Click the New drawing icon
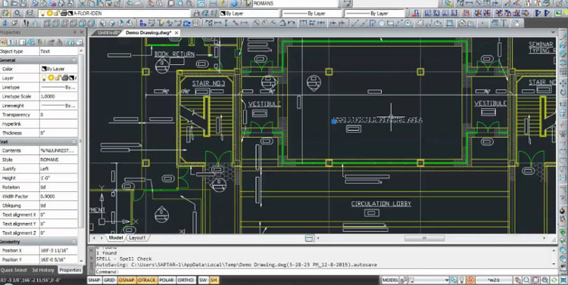The width and height of the screenshot is (568, 285). [x=5, y=3]
